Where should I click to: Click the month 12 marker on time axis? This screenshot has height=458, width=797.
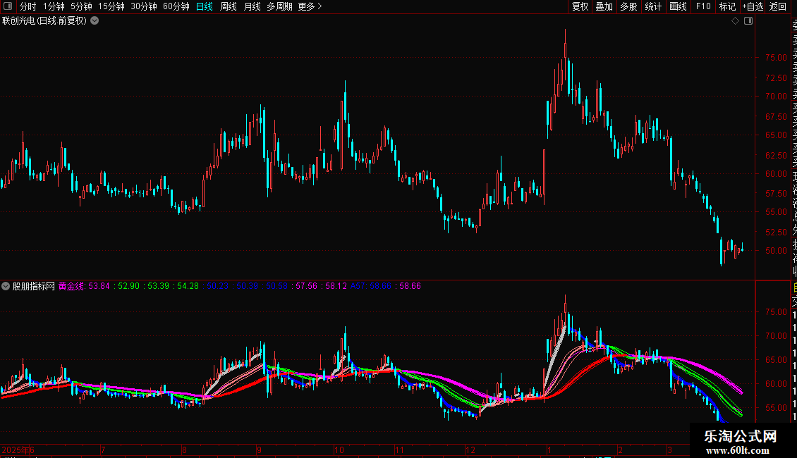470,450
